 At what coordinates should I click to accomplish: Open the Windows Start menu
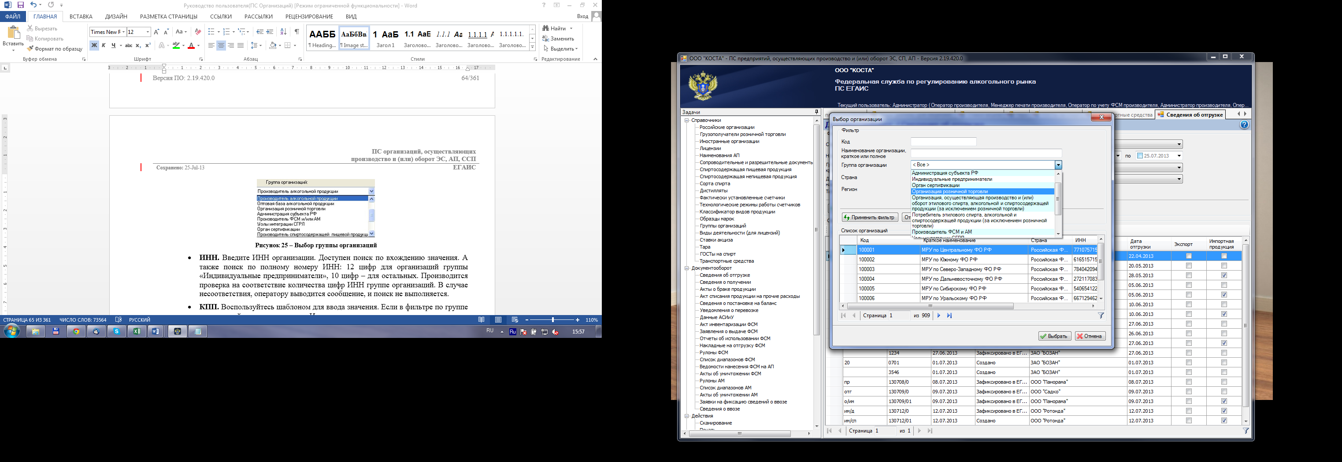click(11, 331)
